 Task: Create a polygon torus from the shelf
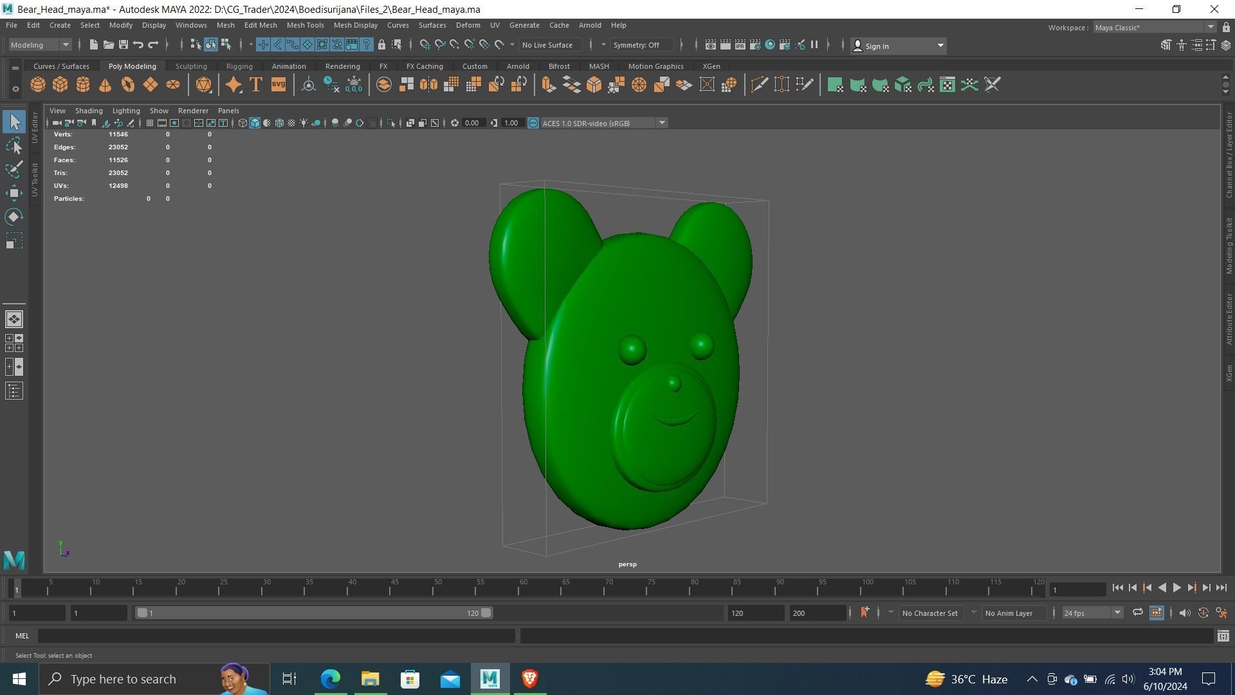pos(128,85)
